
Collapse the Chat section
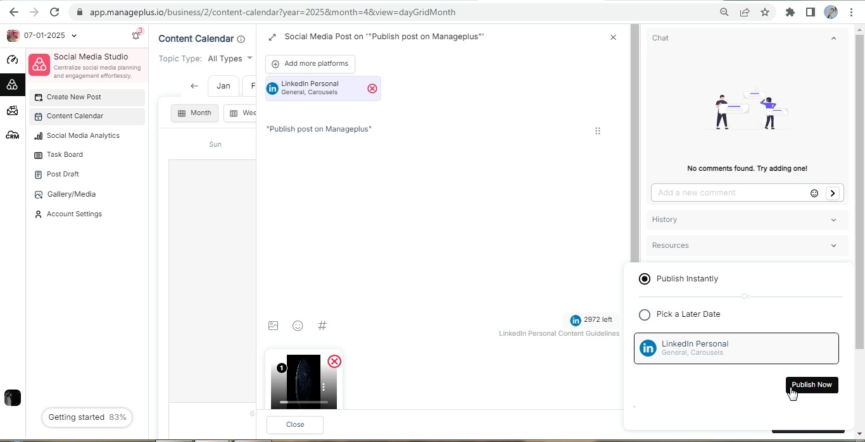pos(833,38)
